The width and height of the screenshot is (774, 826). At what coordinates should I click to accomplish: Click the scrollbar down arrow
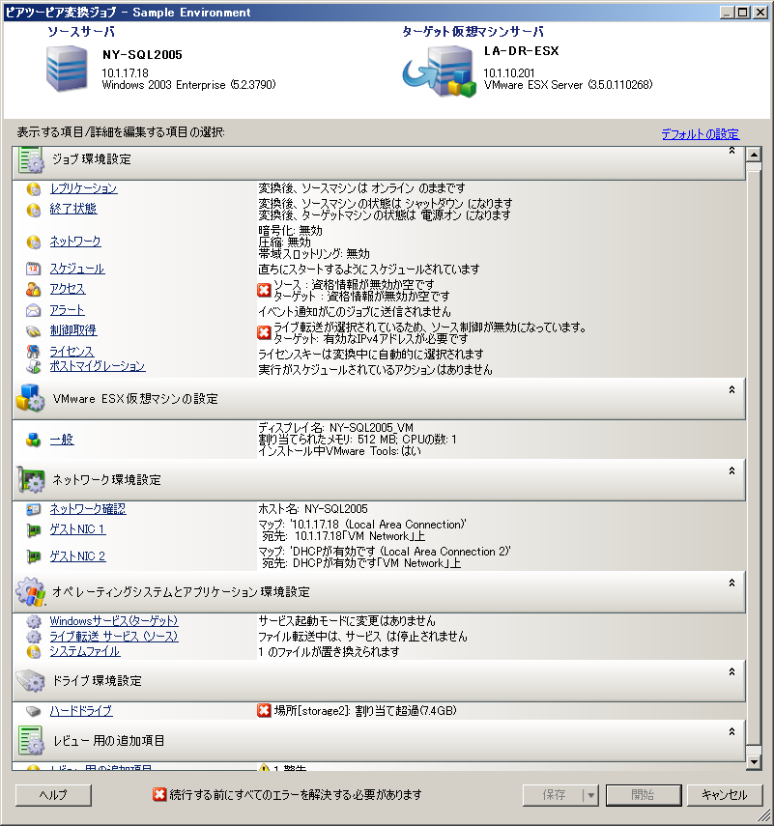(754, 761)
